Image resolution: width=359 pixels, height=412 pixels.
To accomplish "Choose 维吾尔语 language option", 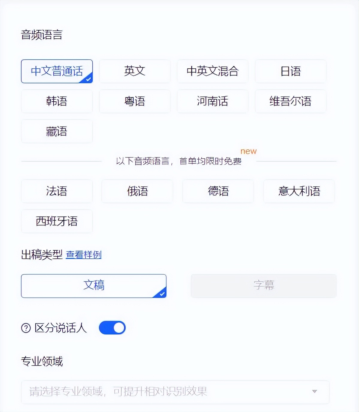I will click(x=290, y=101).
